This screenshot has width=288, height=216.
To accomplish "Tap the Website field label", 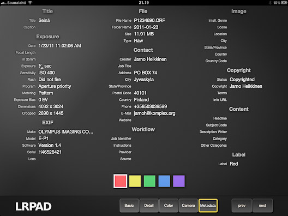I will click(x=125, y=120).
